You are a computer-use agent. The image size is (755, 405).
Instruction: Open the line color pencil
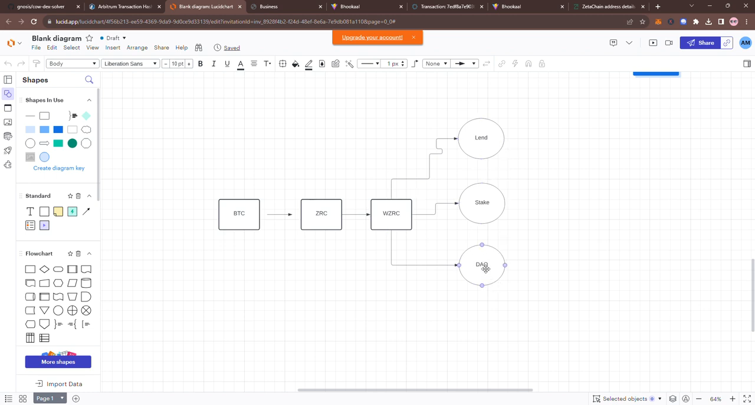308,64
